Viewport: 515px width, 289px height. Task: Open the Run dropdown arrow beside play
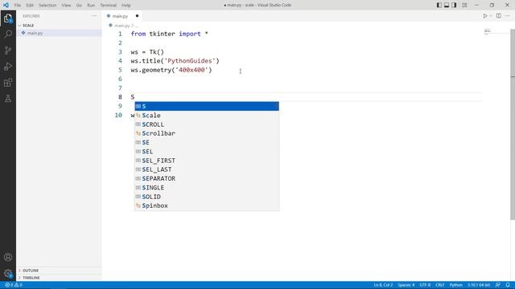point(491,16)
